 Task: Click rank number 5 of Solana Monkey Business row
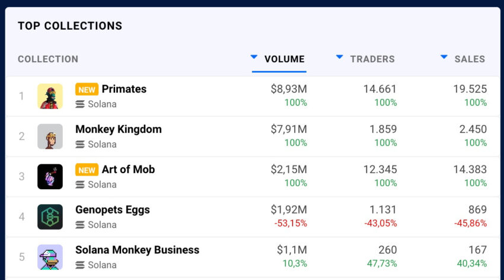click(x=21, y=257)
